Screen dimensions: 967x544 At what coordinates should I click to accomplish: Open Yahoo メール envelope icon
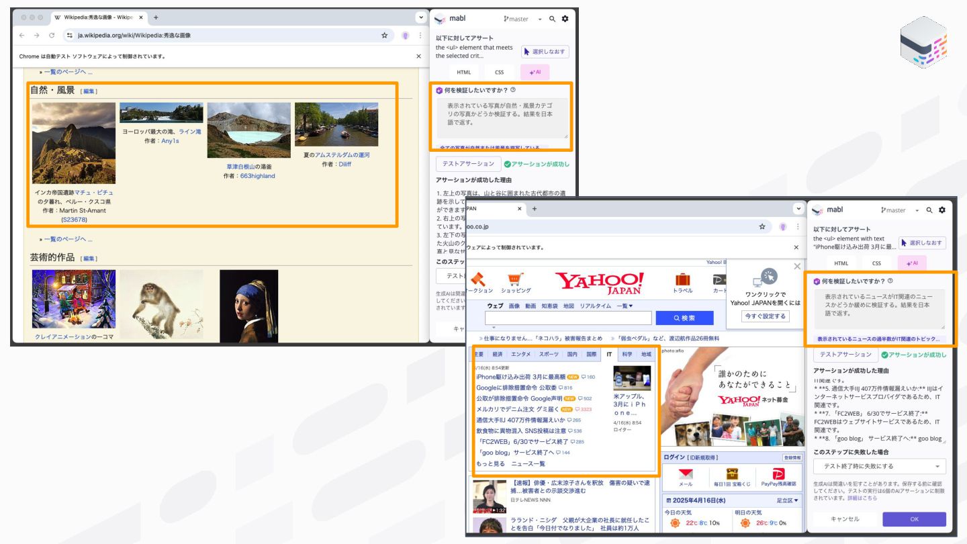point(686,474)
